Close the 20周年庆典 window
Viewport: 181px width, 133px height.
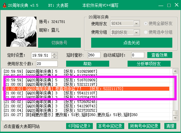click(x=177, y=5)
